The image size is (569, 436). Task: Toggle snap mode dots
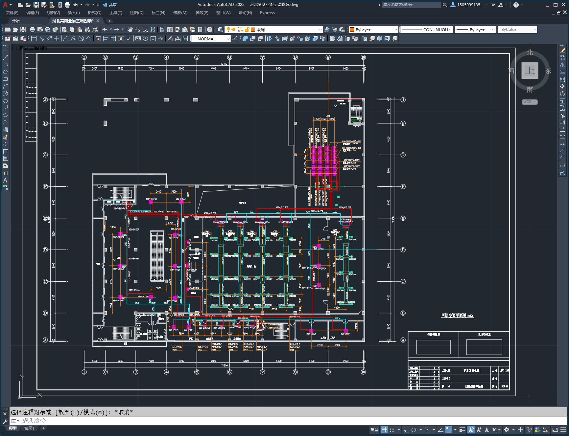pyautogui.click(x=392, y=429)
